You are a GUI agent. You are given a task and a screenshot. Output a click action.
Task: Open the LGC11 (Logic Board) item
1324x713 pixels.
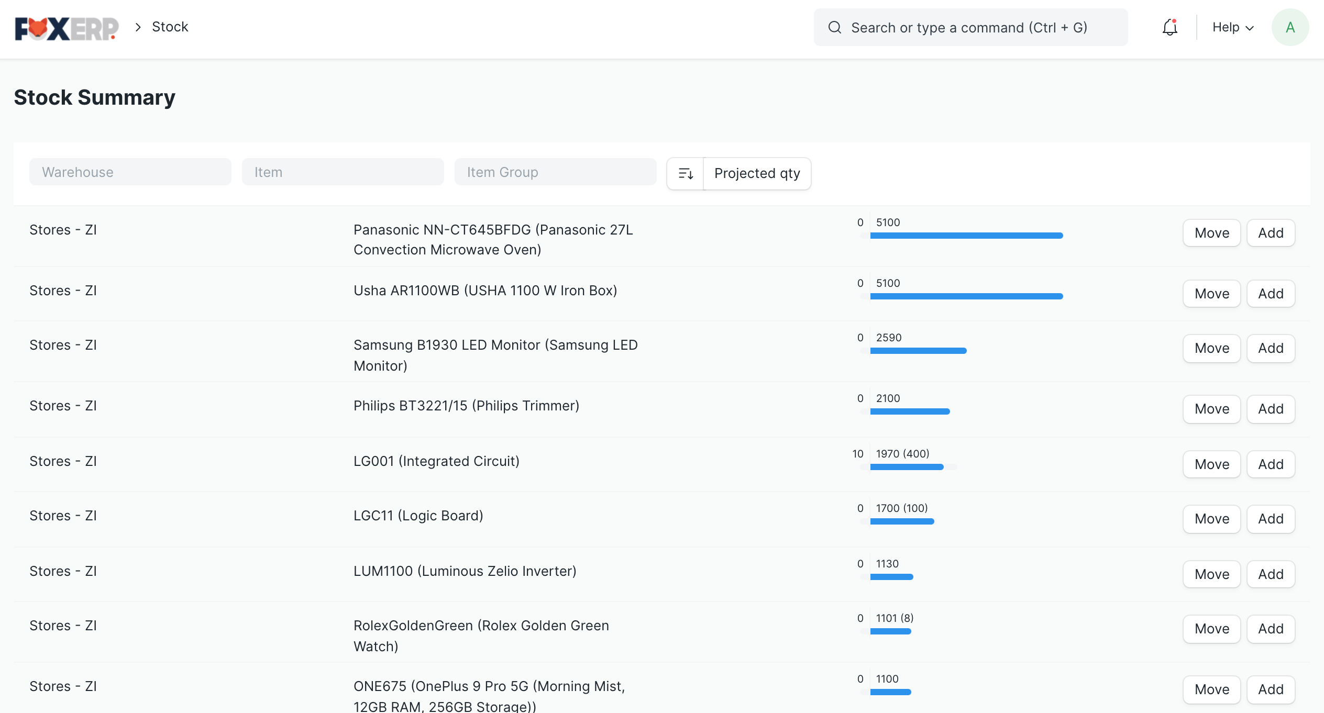(x=418, y=516)
